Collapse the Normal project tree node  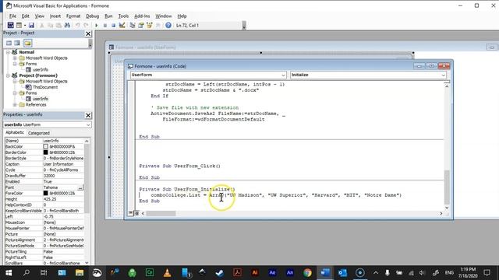(8, 52)
